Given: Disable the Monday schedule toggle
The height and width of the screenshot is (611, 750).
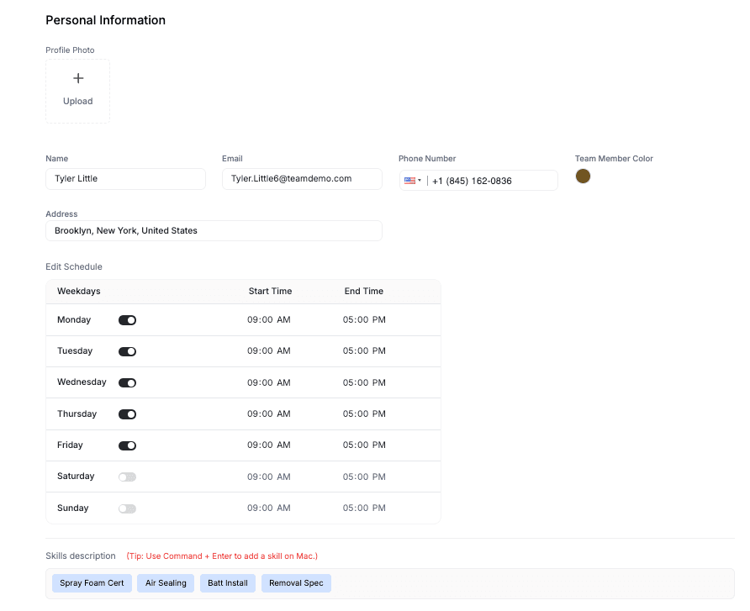Looking at the screenshot, I should tap(127, 320).
